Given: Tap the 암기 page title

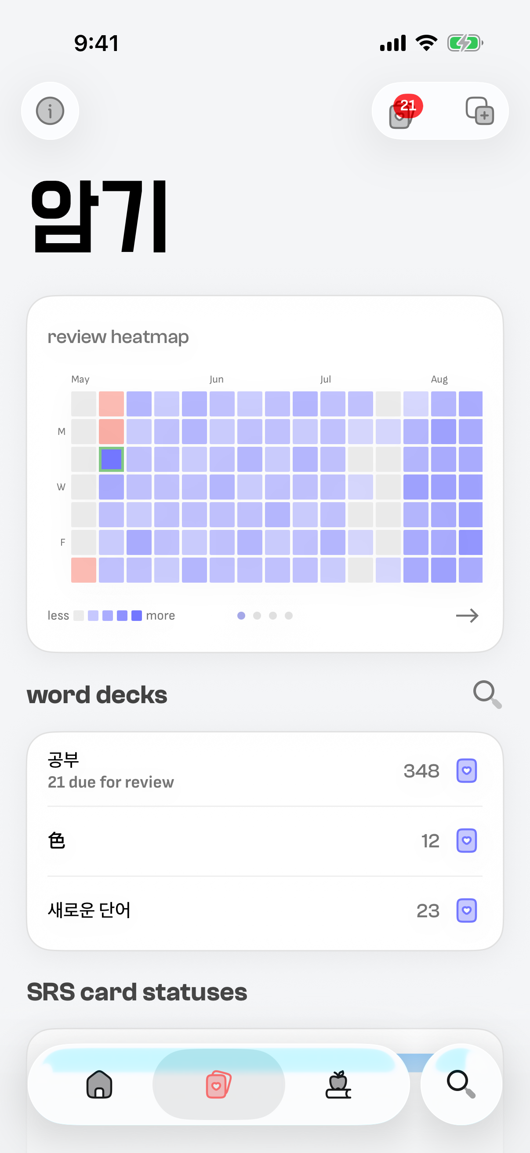Looking at the screenshot, I should (x=99, y=217).
